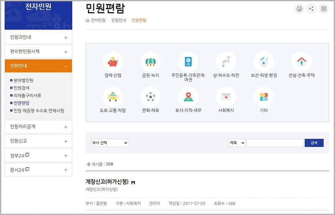Expand the 민원처리공개 sidebar menu
Viewport: 335px width, 215px height.
click(x=66, y=127)
